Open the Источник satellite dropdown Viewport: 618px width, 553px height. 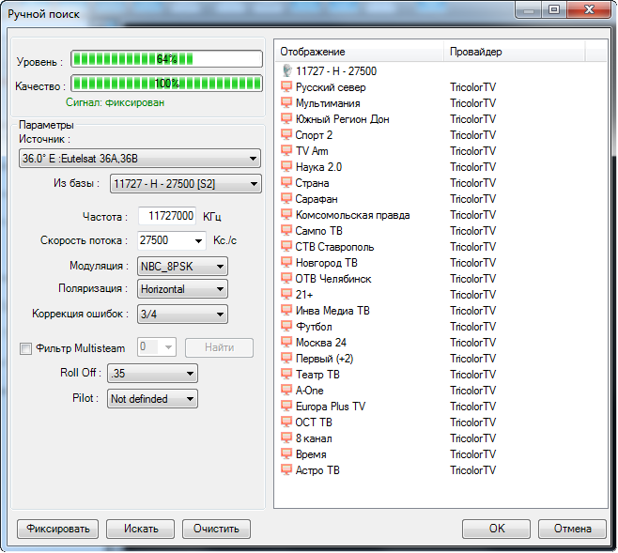pyautogui.click(x=139, y=160)
